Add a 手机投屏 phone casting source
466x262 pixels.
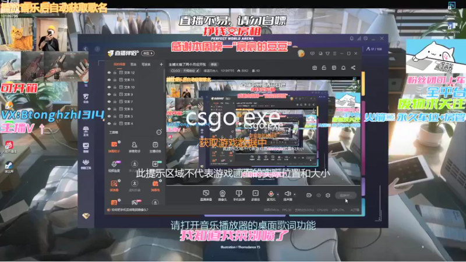[x=239, y=196]
